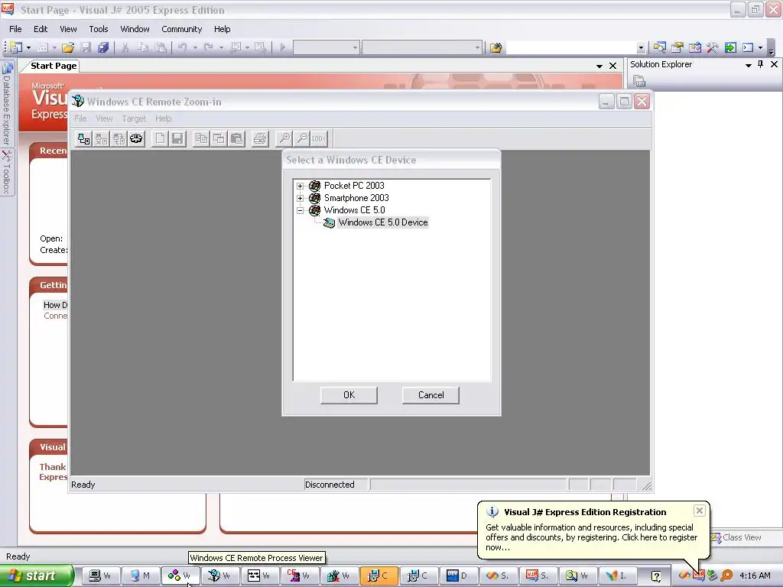Open the Database Explorer side tab

(x=7, y=103)
